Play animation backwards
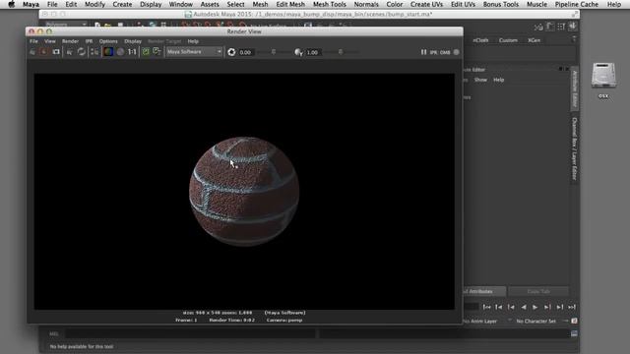The image size is (630, 354). [524, 307]
